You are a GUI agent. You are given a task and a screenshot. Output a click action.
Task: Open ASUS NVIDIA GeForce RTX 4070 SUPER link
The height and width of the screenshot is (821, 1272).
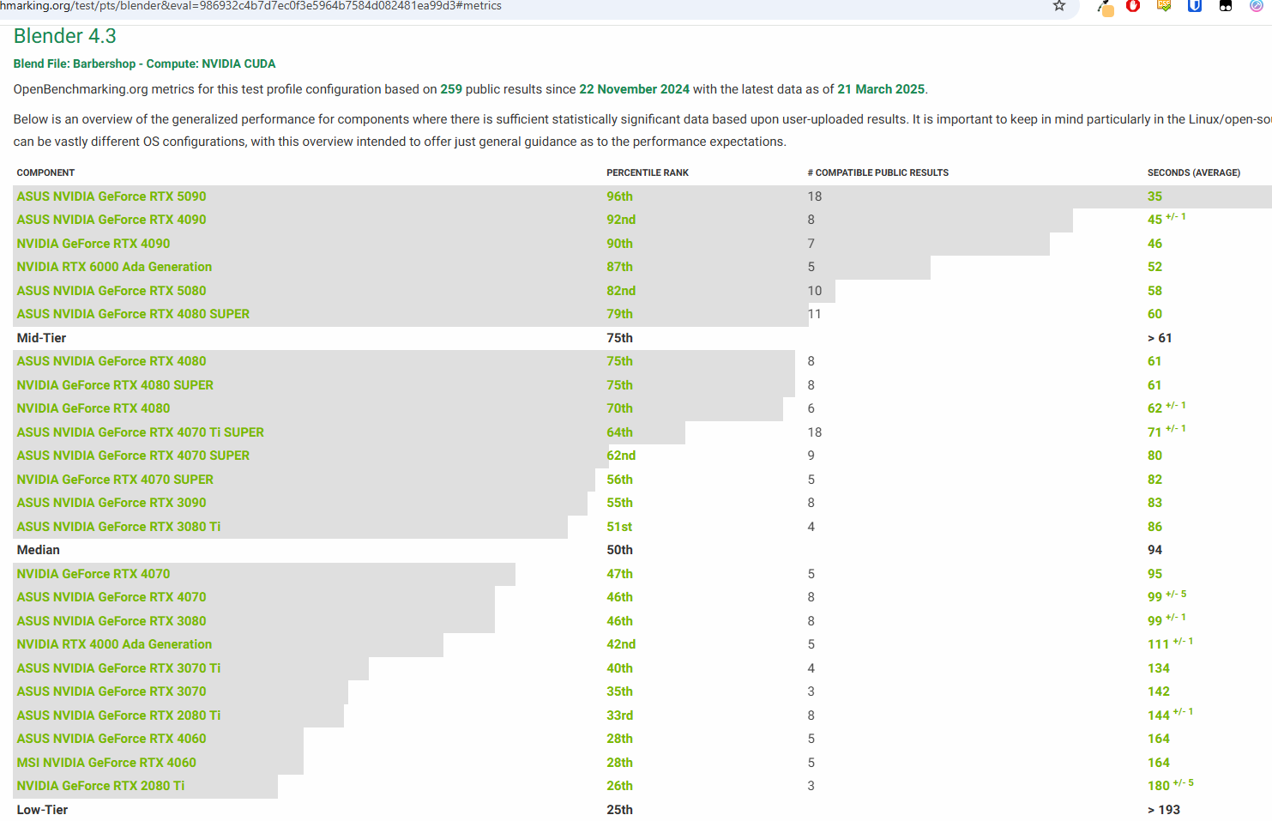coord(133,456)
